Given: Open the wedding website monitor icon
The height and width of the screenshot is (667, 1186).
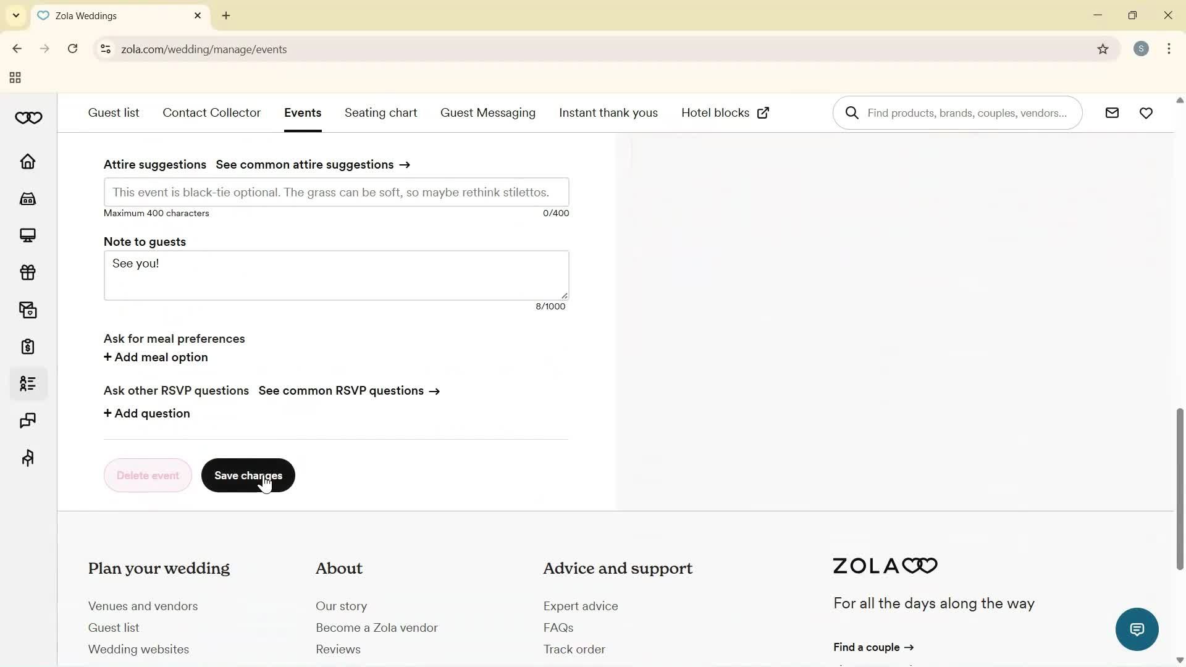Looking at the screenshot, I should coord(28,235).
